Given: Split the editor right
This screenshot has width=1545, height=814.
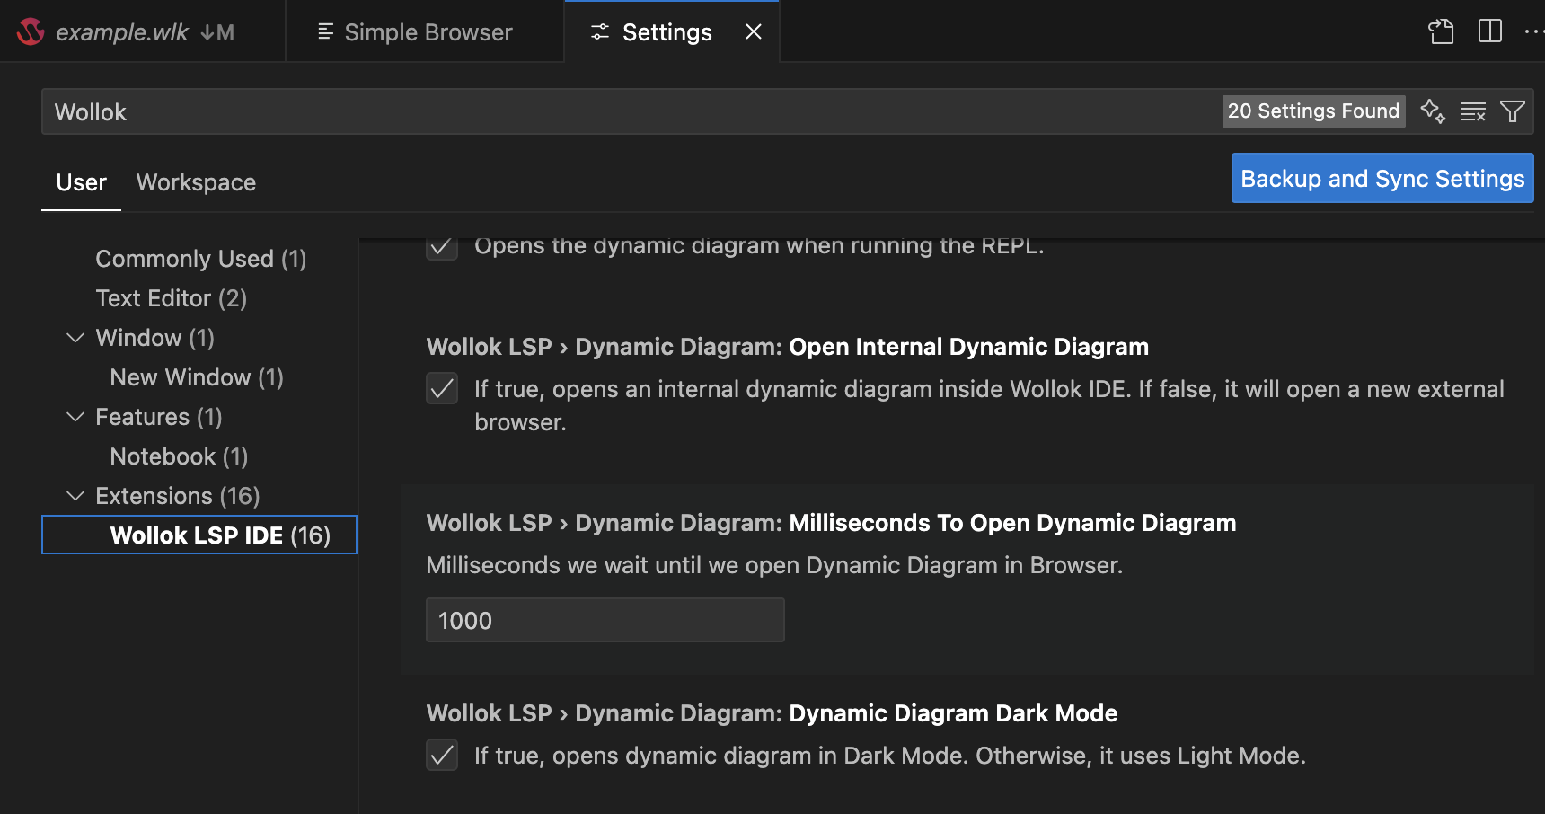Looking at the screenshot, I should click(1489, 31).
